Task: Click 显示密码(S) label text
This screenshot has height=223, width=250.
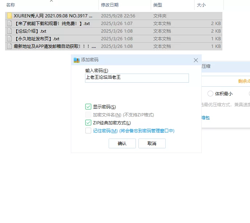Action: coord(104,107)
